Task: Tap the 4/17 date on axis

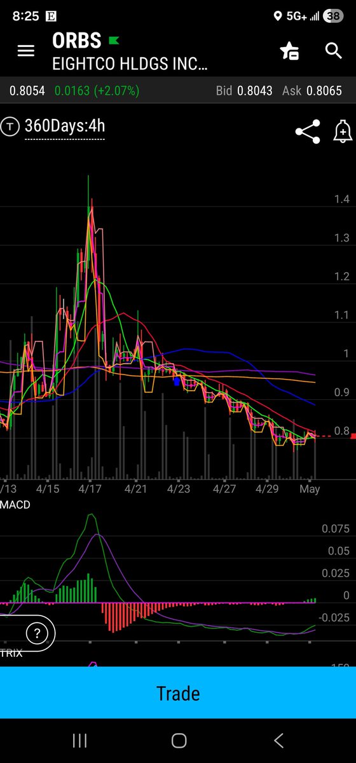Action: (x=90, y=489)
